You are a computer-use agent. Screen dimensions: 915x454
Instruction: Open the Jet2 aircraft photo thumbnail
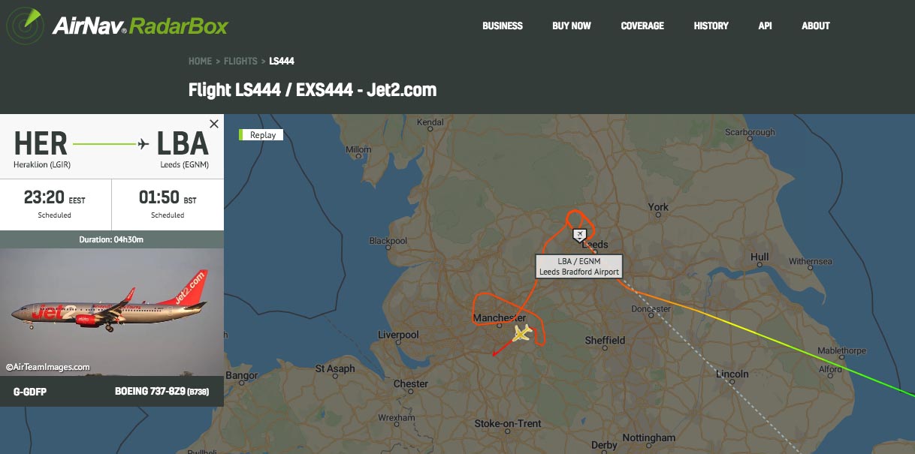coord(112,312)
